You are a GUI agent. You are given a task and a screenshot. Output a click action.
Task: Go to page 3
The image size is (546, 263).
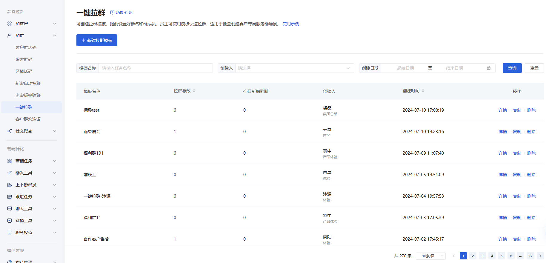coord(482,256)
